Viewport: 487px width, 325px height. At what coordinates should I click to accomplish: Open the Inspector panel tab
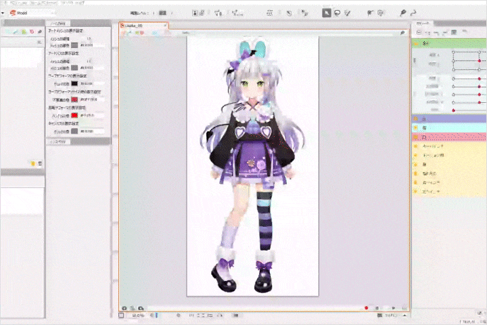58,142
